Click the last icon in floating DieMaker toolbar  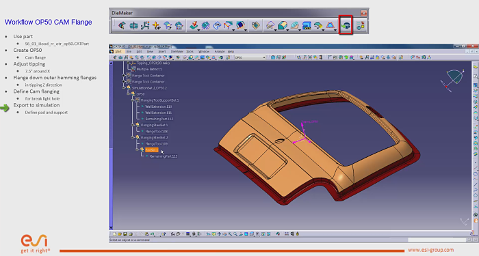(360, 25)
